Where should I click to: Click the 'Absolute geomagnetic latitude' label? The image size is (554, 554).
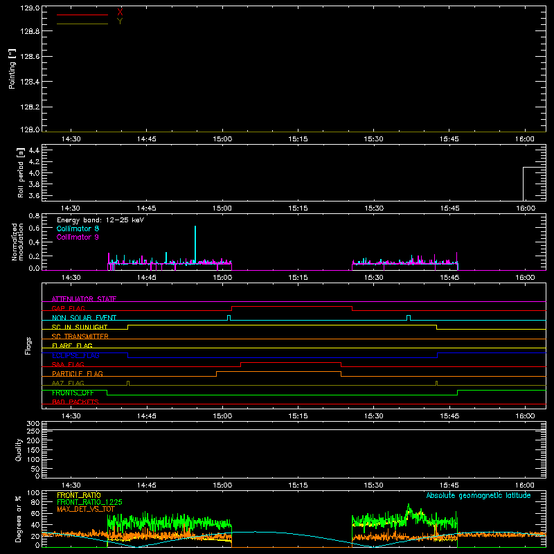point(479,495)
